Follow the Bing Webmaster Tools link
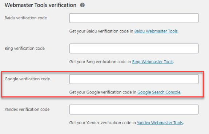The width and height of the screenshot is (209, 134). (153, 62)
